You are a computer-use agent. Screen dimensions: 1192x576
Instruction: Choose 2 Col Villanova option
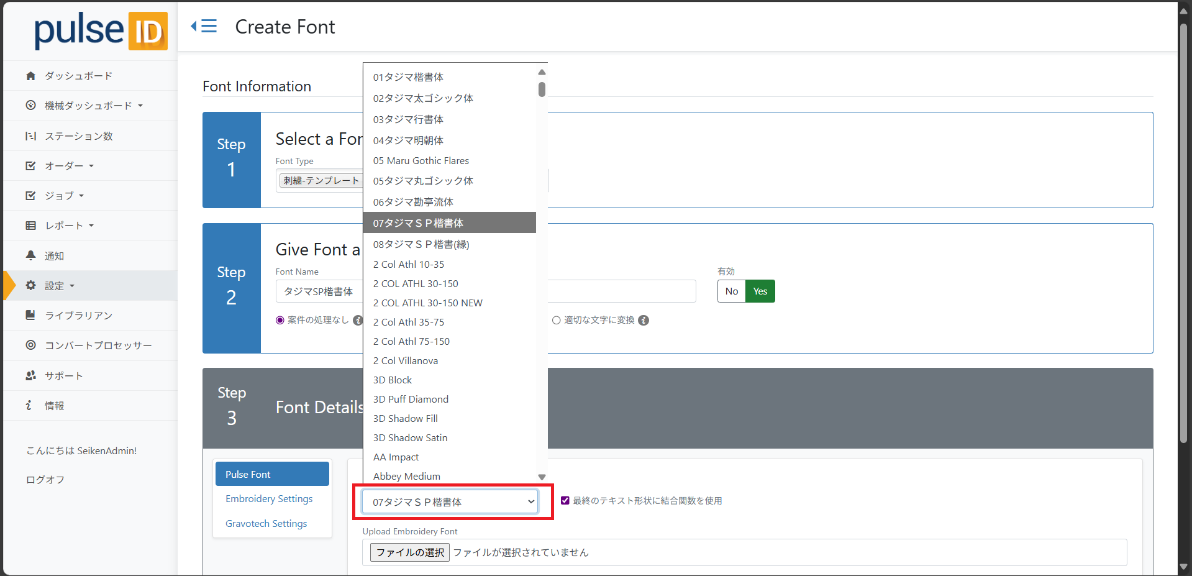[x=450, y=360]
